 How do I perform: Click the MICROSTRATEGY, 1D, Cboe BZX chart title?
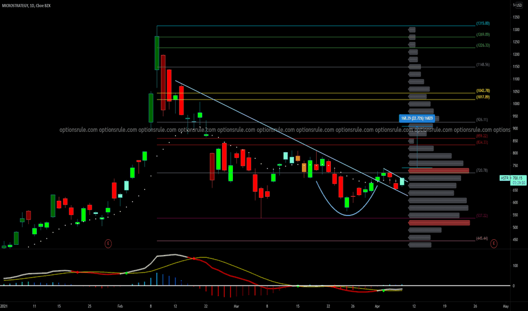coord(26,6)
